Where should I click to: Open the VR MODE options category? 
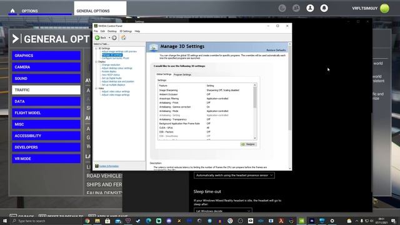(46, 159)
